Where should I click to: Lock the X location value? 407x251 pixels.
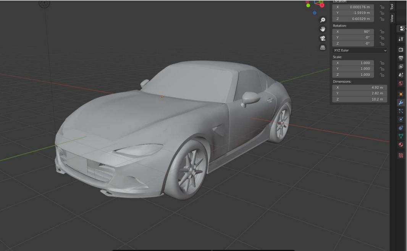tap(382, 7)
